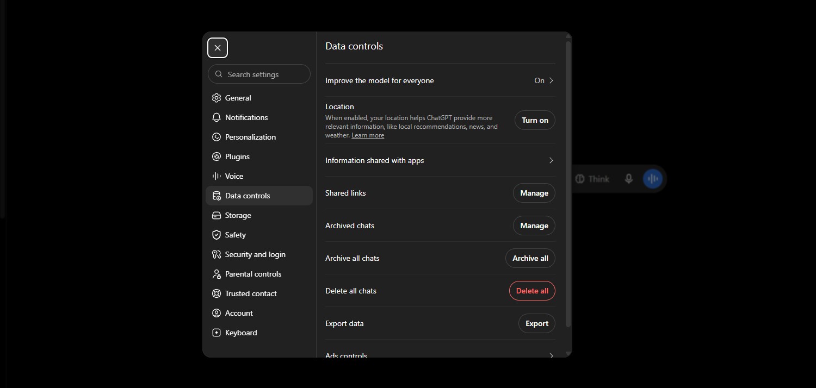Click the Voice waveform icon in sidebar
The width and height of the screenshot is (816, 388).
[x=217, y=176]
